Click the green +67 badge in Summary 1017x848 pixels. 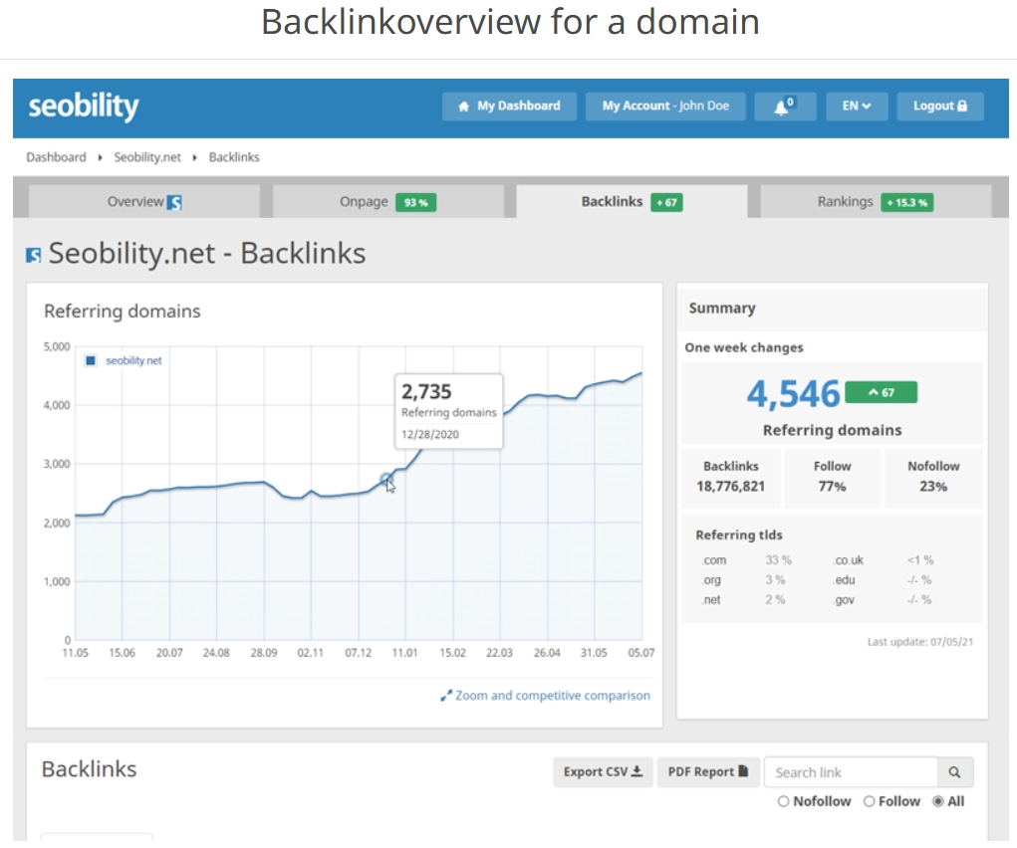[x=881, y=392]
